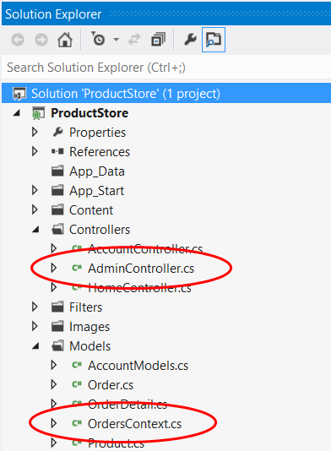Select the App_Start folder
The height and width of the screenshot is (451, 331).
[96, 191]
